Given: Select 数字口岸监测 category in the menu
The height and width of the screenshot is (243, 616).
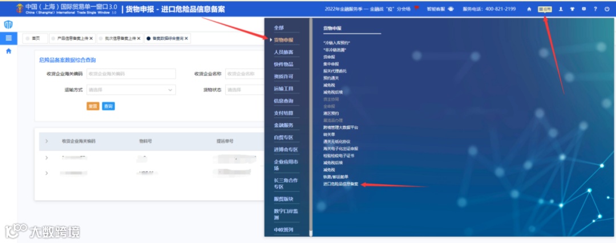Looking at the screenshot, I should [286, 214].
